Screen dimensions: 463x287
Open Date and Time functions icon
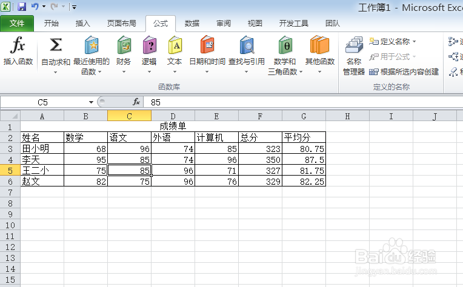coord(207,45)
